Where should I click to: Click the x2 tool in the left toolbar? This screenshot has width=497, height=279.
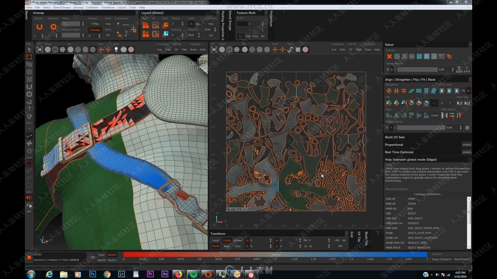pyautogui.click(x=29, y=102)
